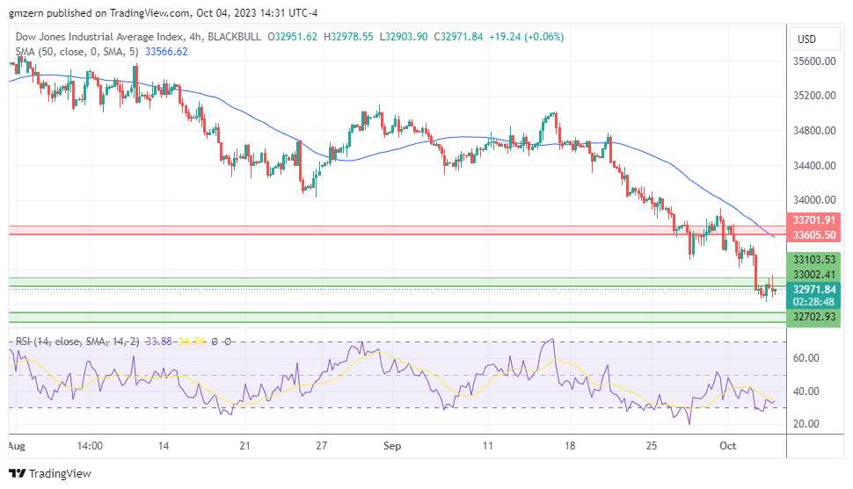The image size is (853, 489).
Task: Click the RSI value 33.88 in legend
Action: [x=159, y=342]
